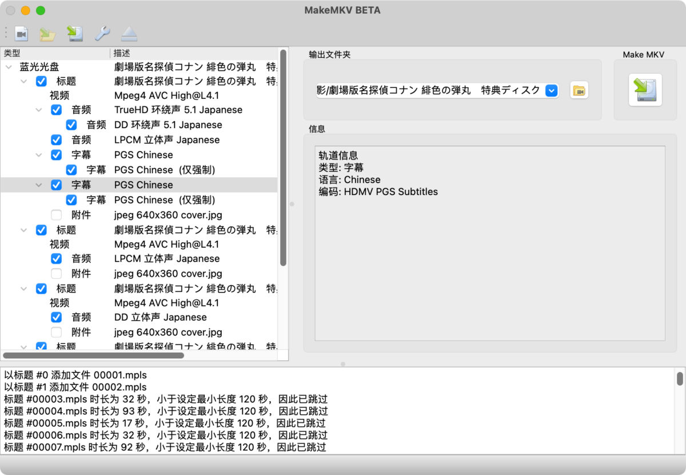This screenshot has width=686, height=475.
Task: Click the log panel vertical scrollbar
Action: coord(680,379)
